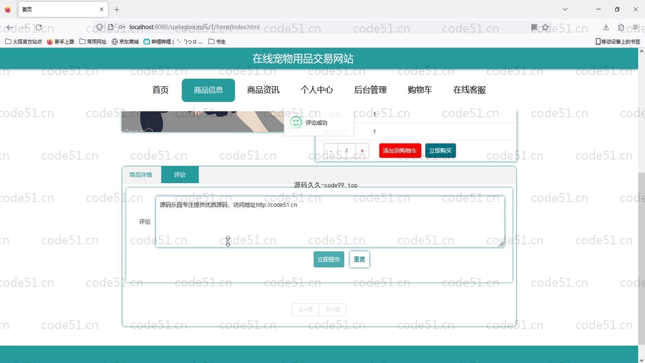This screenshot has height=363, width=645.
Task: Open 火狐官方站点 bookmark folder
Action: 24,42
